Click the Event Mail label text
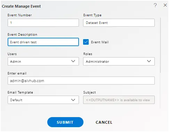The image size is (169, 132). (x=100, y=42)
